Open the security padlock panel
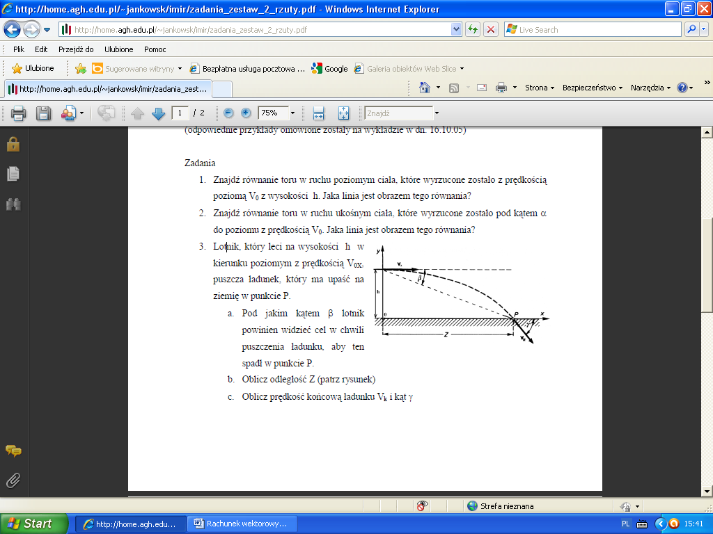 tap(13, 145)
